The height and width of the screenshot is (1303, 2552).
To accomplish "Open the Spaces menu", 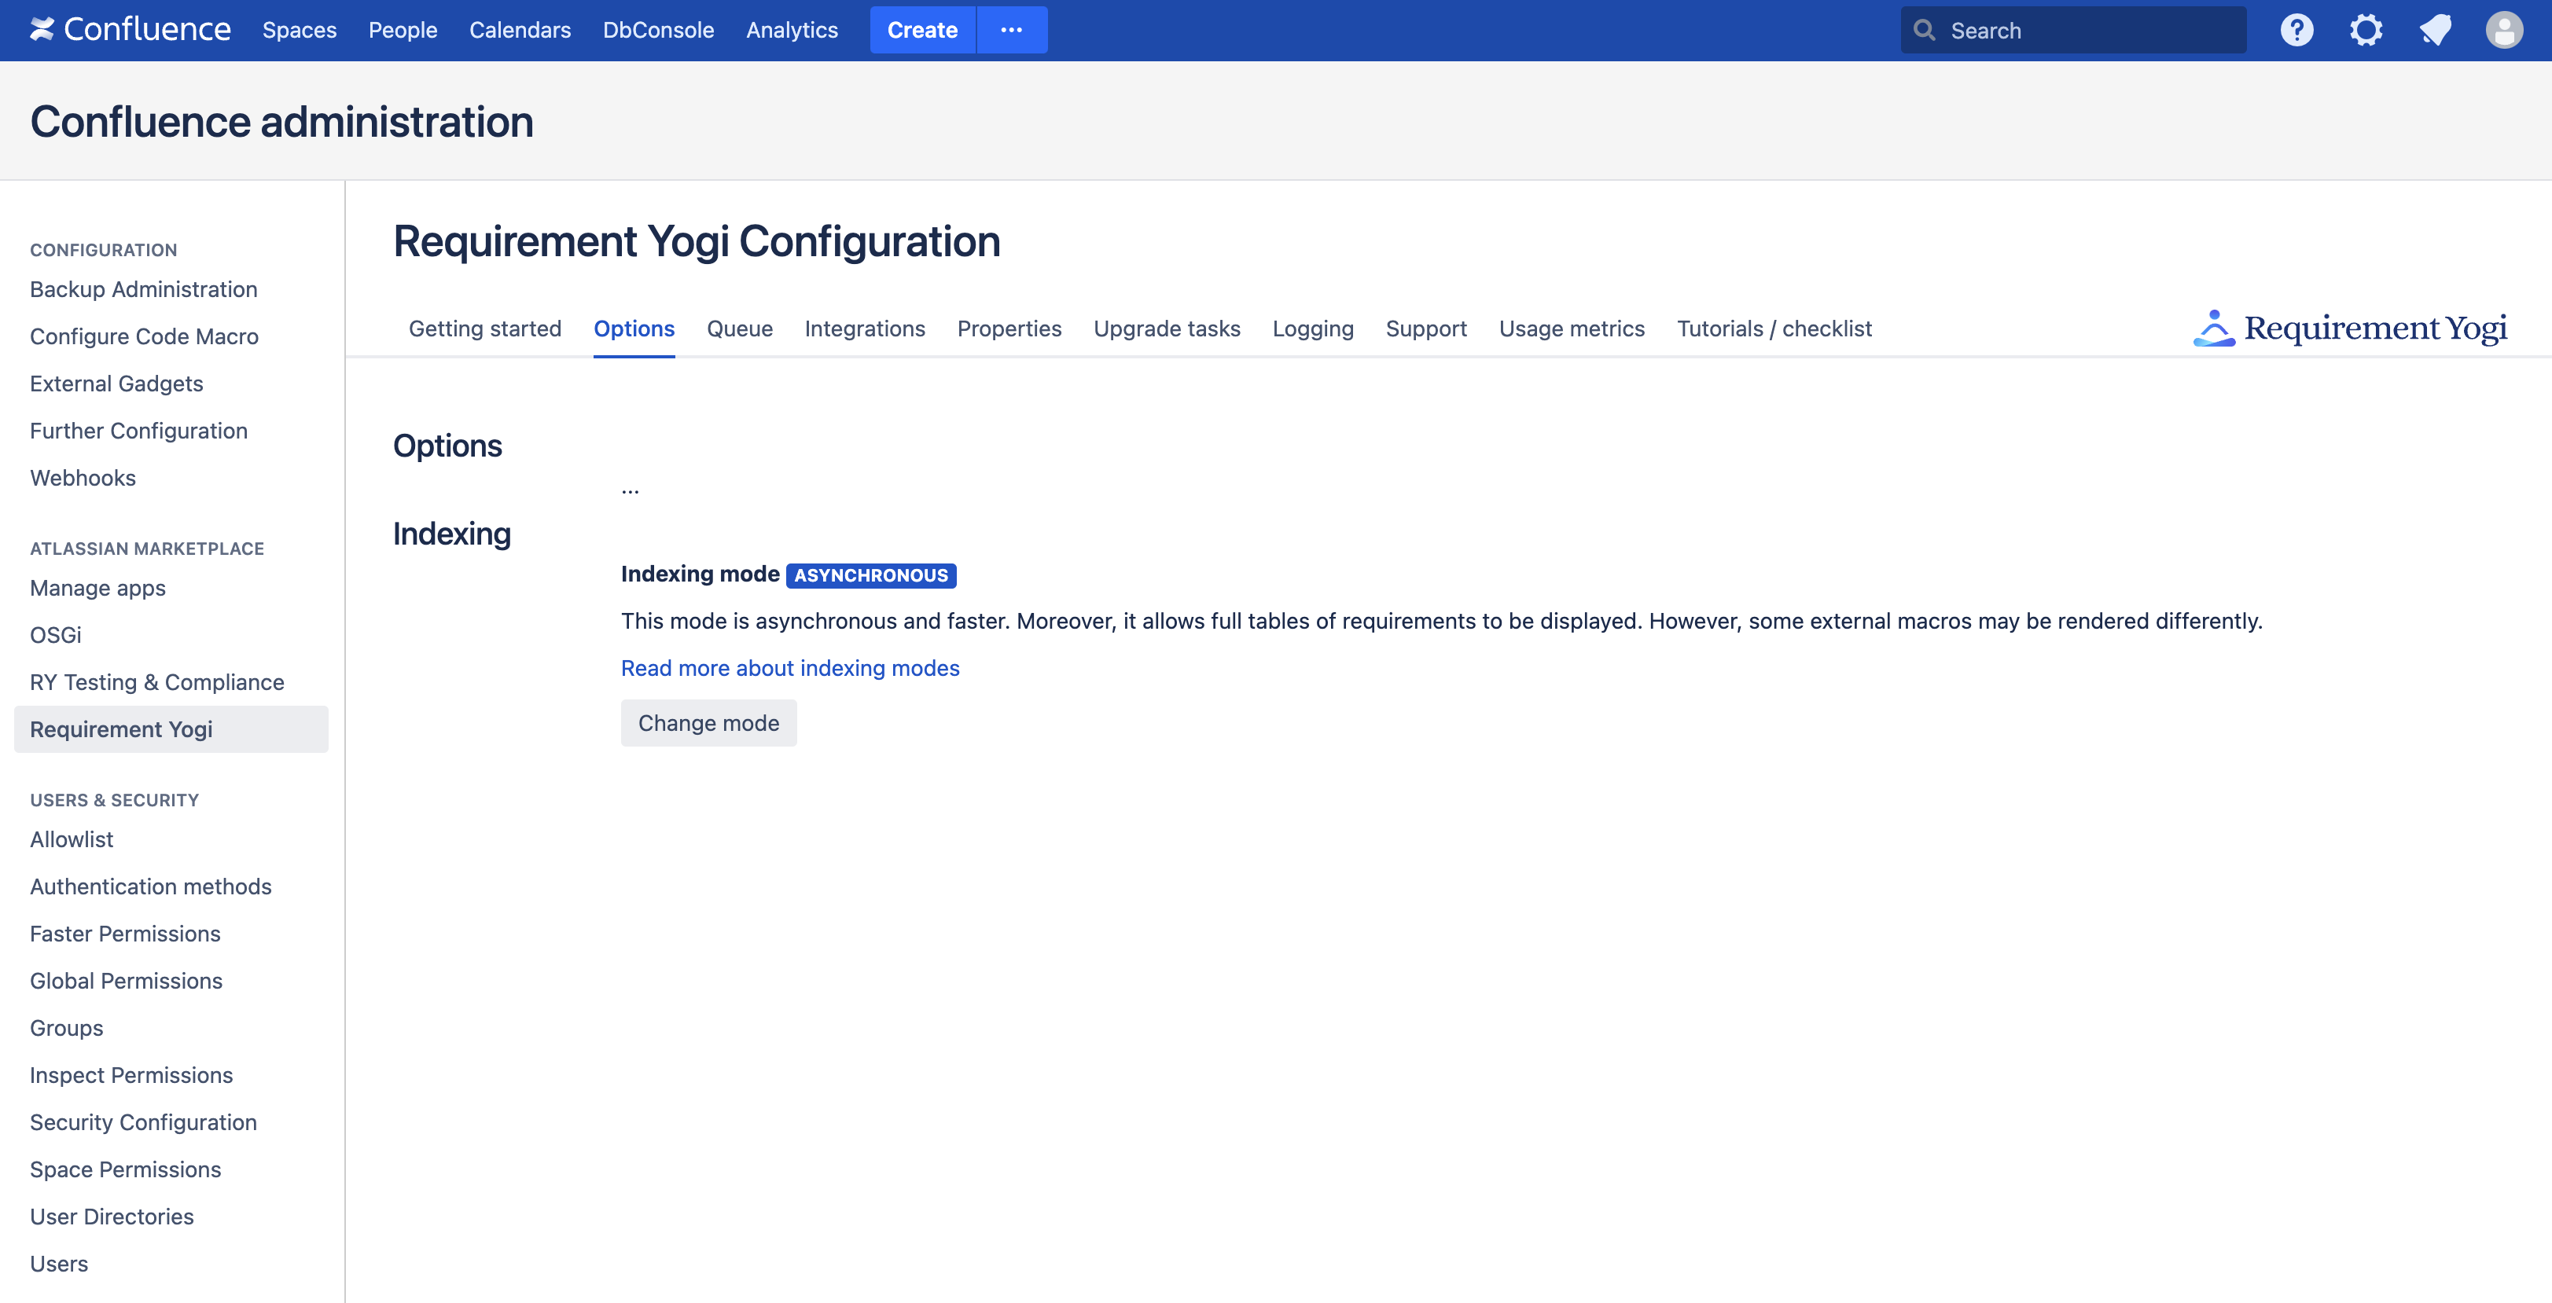I will pyautogui.click(x=300, y=31).
